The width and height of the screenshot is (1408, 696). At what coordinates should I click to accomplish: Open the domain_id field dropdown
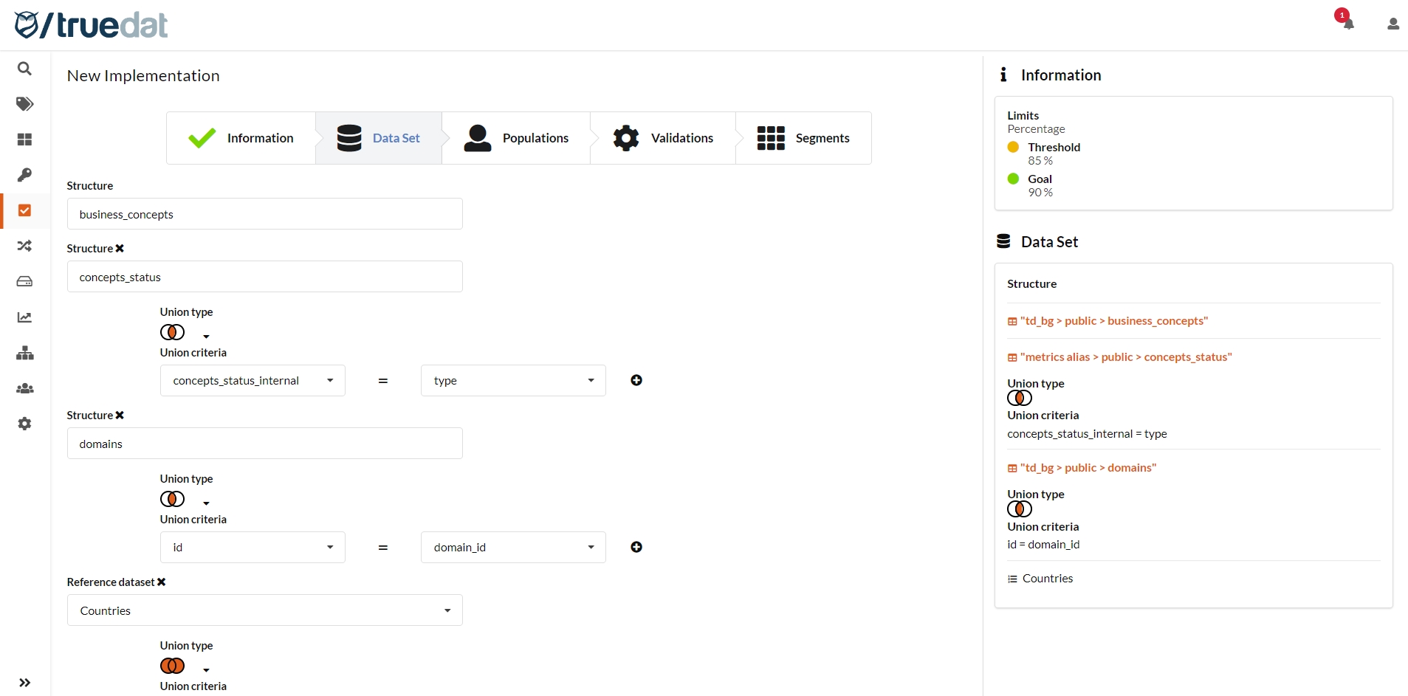513,548
